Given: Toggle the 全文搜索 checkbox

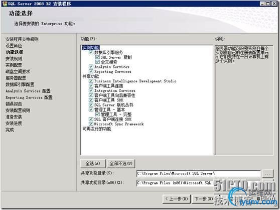Looking at the screenshot, I should click(x=97, y=62).
